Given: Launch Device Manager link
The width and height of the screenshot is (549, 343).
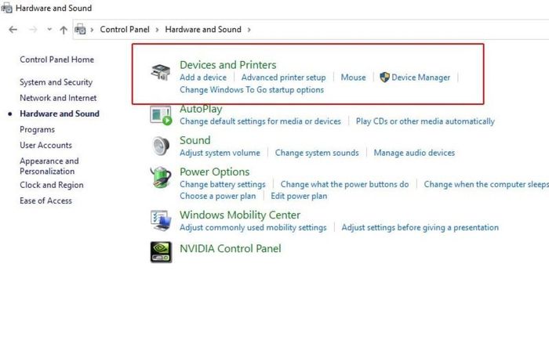Looking at the screenshot, I should (421, 78).
